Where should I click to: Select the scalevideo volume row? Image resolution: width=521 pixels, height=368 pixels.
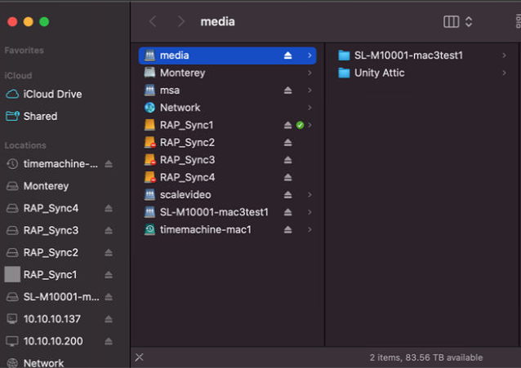tap(227, 195)
